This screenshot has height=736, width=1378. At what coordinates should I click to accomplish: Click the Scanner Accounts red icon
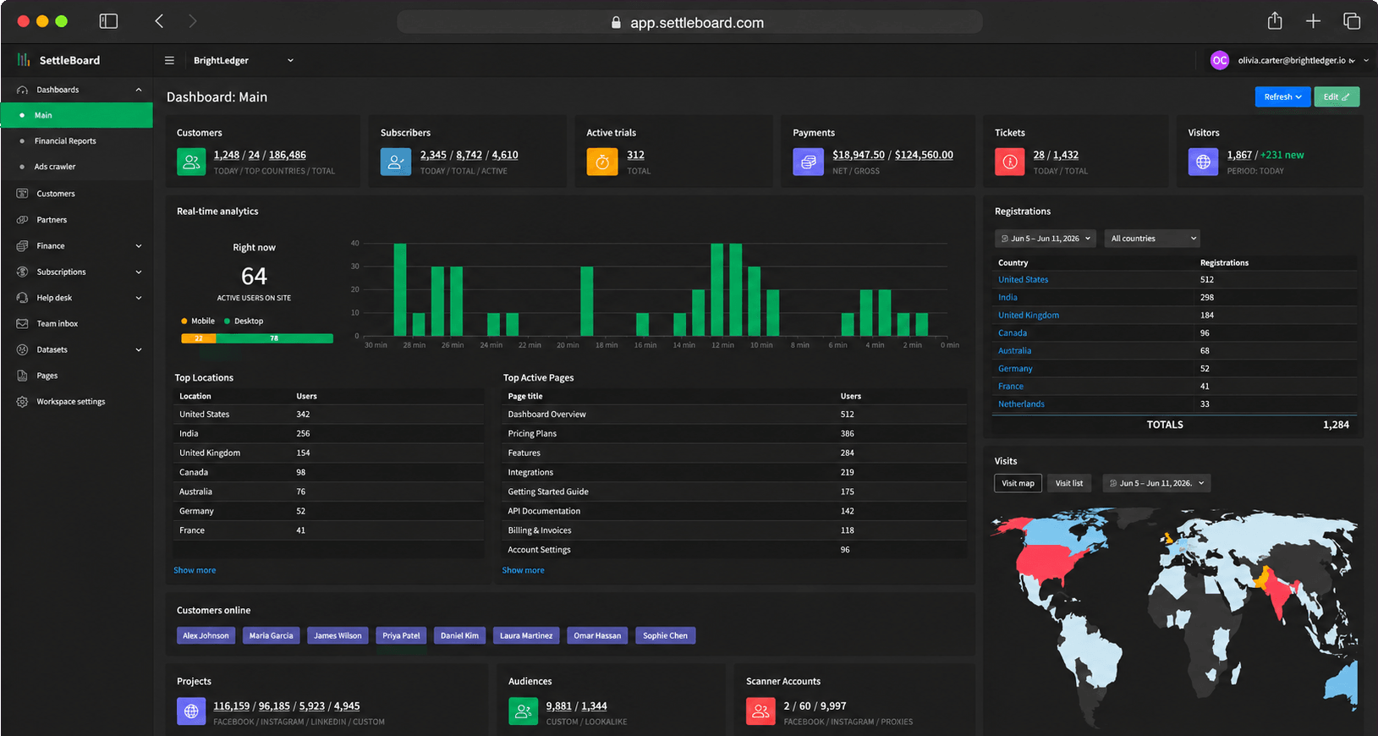click(760, 711)
